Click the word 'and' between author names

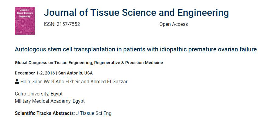(85, 81)
